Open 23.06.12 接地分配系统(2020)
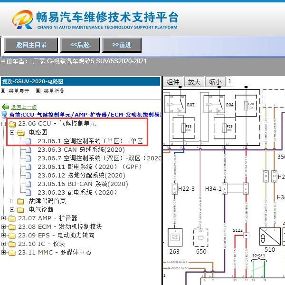Screen dimensions: 285x285 [81, 176]
